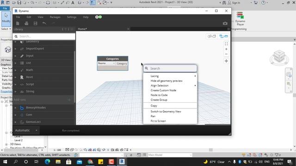Click the Zoom to fit icon in canvas
Viewport: 296px width, 166px height.
(x=226, y=44)
